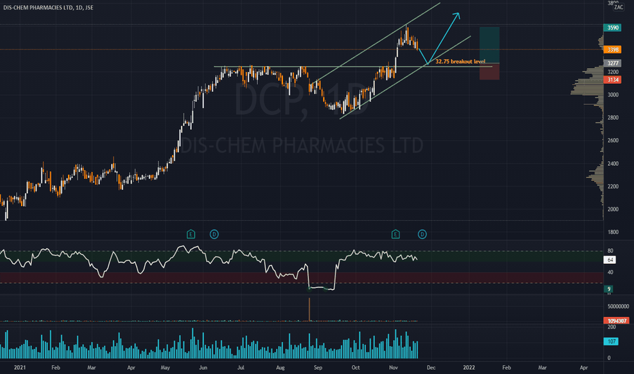Image resolution: width=634 pixels, height=374 pixels.
Task: Click the red volume label 1094307
Action: click(616, 321)
